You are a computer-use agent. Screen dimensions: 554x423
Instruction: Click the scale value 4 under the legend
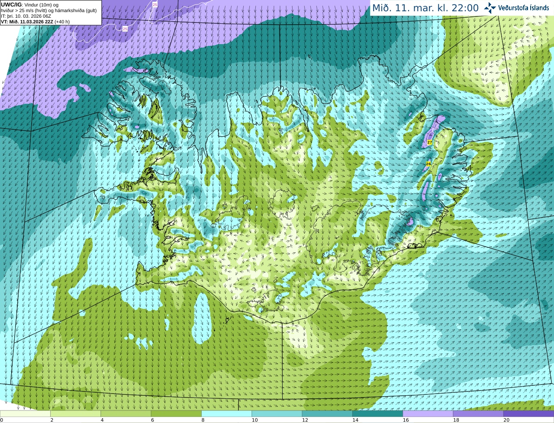tap(102, 420)
